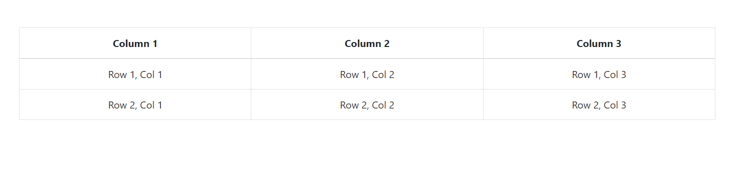Click the Column 1 header cell
Image resolution: width=745 pixels, height=183 pixels.
click(135, 43)
